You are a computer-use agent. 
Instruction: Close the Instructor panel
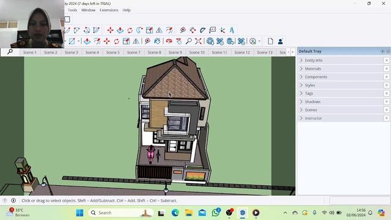(387, 118)
